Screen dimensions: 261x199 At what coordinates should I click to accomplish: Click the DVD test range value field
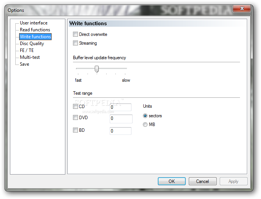click(x=121, y=119)
